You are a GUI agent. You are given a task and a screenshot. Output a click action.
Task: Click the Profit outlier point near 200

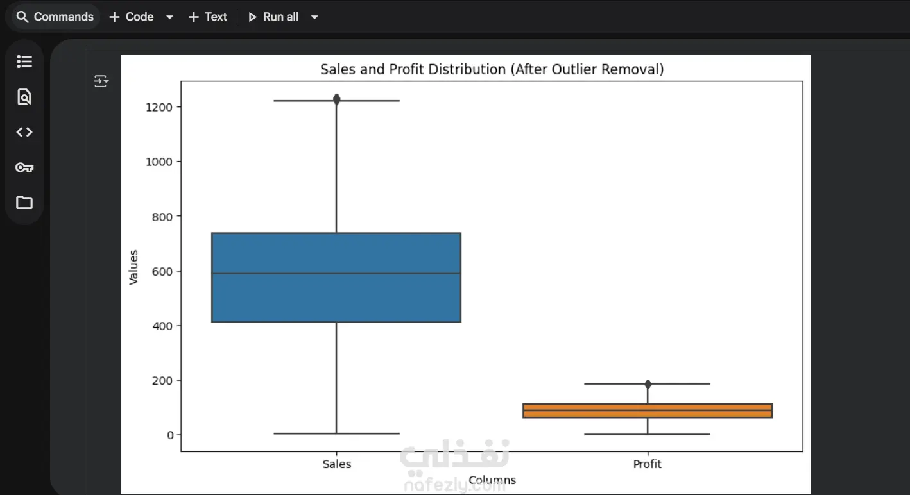(648, 384)
